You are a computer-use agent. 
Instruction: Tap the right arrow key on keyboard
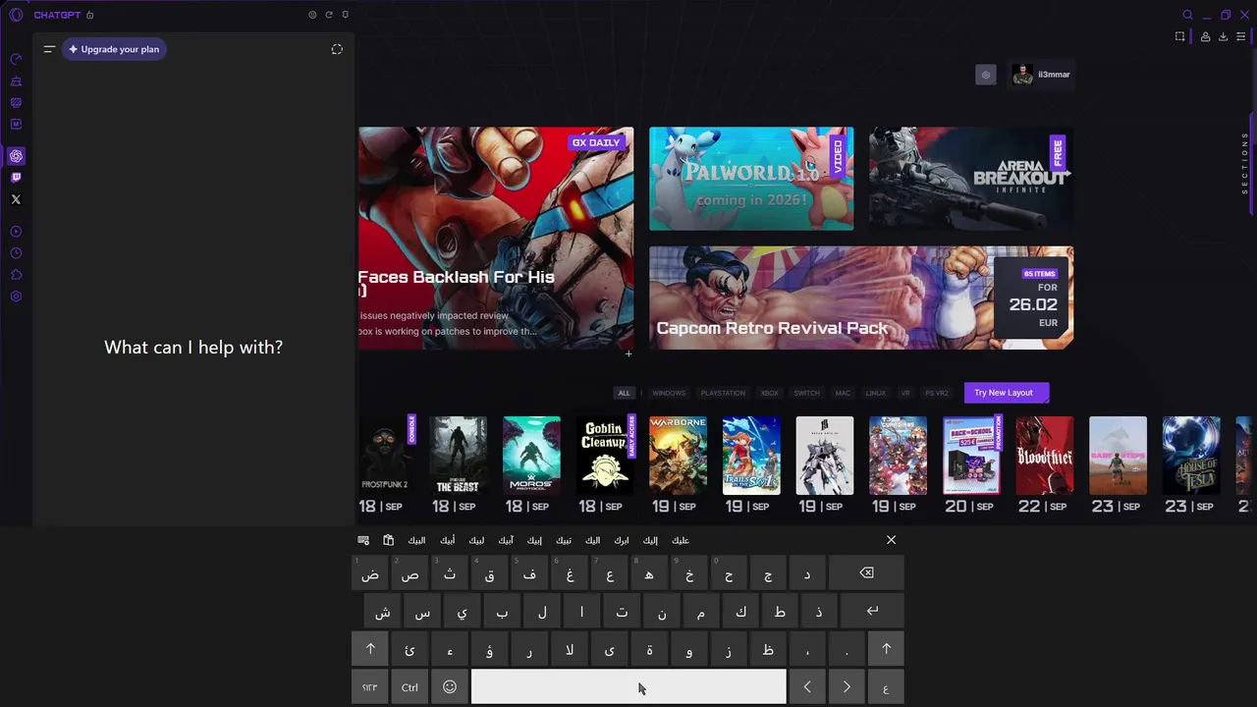point(847,687)
